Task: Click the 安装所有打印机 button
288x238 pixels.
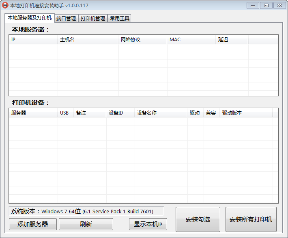Action: pos(251,219)
